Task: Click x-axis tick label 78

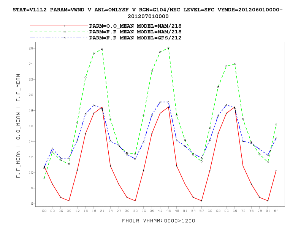Action: (x=260, y=211)
